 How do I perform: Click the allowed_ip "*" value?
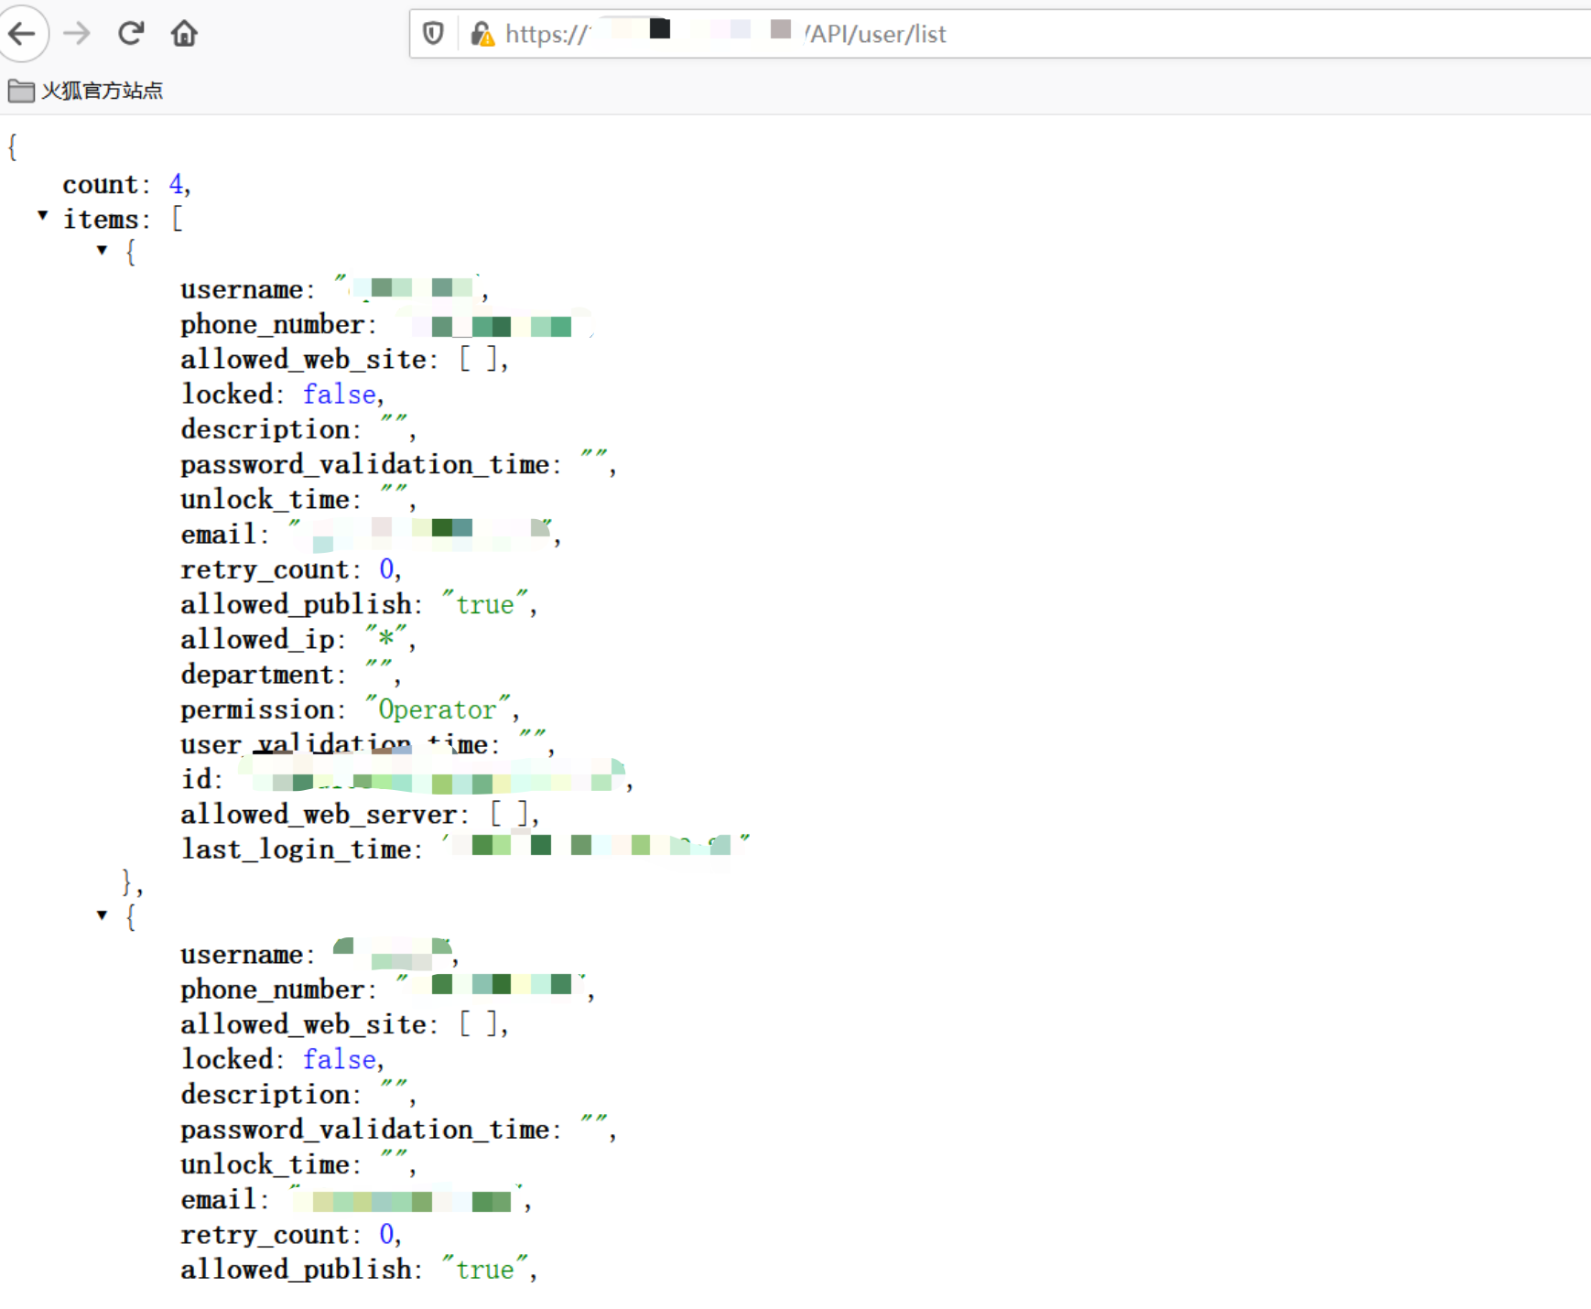point(385,639)
